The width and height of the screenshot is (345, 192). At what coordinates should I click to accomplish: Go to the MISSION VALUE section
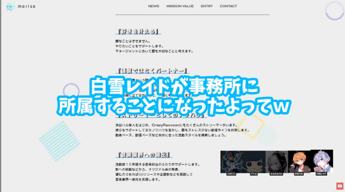click(x=180, y=6)
